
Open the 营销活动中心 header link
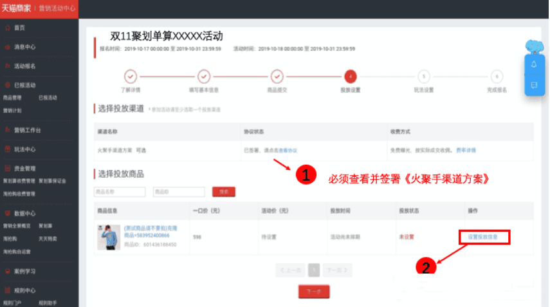[57, 8]
